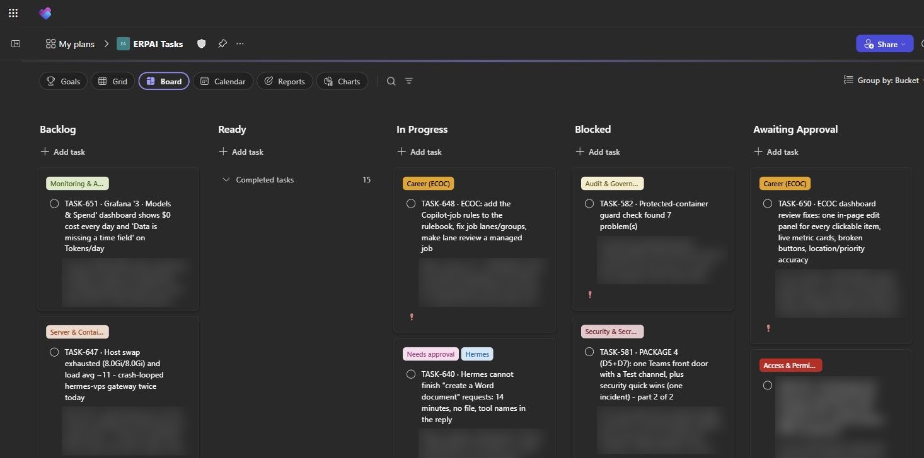Open the Reports view
The image size is (924, 458).
285,81
